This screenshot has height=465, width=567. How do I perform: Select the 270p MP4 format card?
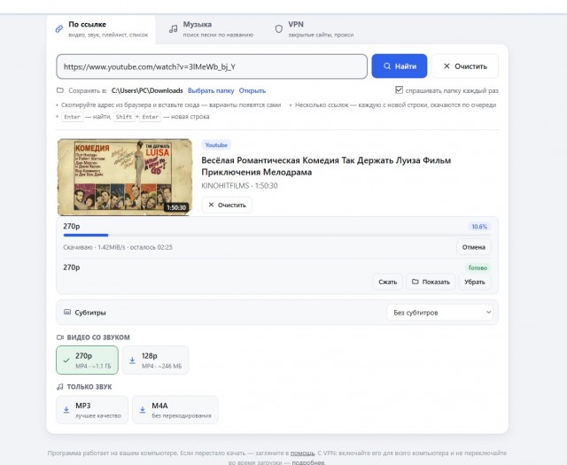click(x=87, y=360)
